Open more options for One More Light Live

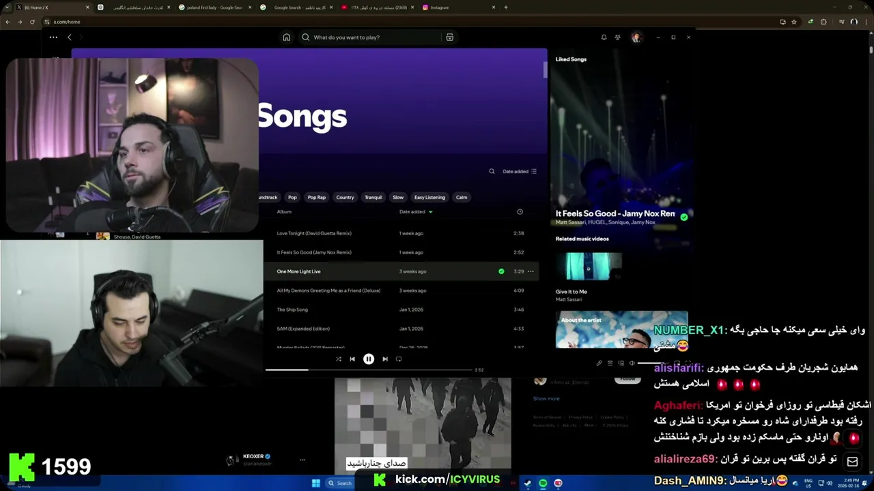(x=531, y=271)
